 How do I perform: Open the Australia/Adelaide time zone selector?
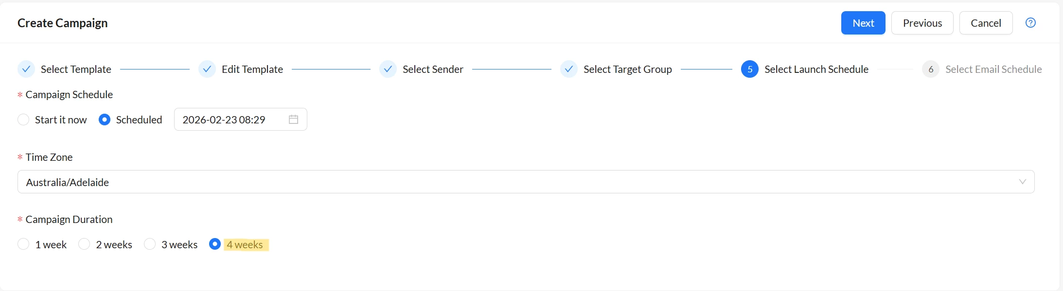[x=526, y=182]
